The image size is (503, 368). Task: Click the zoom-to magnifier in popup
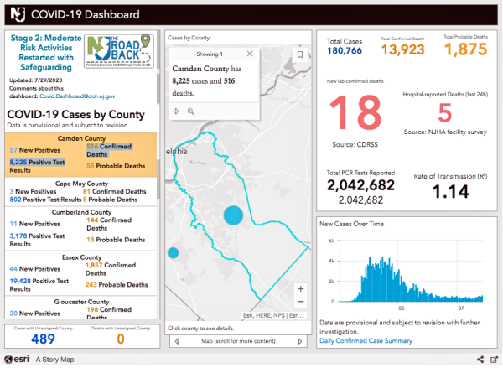191,111
